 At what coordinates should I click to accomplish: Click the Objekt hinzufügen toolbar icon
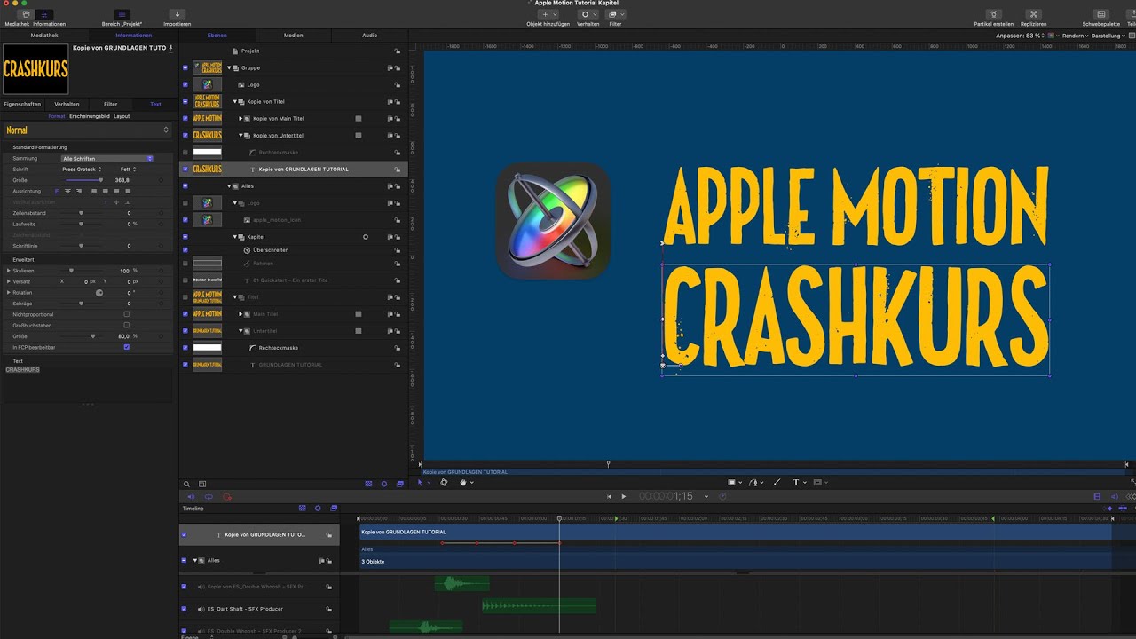pyautogui.click(x=548, y=14)
